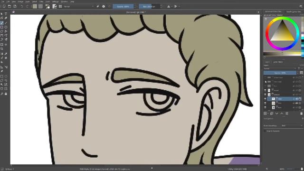Select the Select Shapes tool

coord(2,14)
